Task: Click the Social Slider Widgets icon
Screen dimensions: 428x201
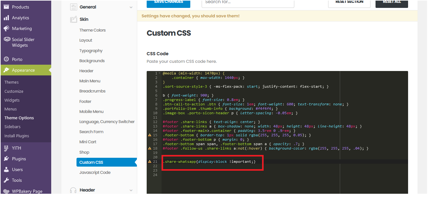Action: coord(6,39)
